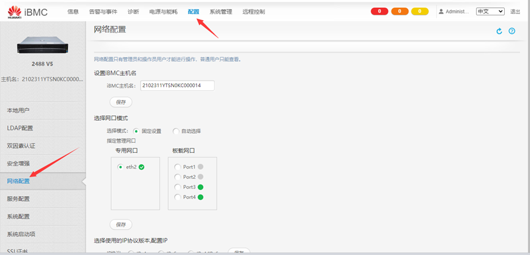Select Port3 onboard port radio
The width and height of the screenshot is (530, 255).
(x=177, y=187)
